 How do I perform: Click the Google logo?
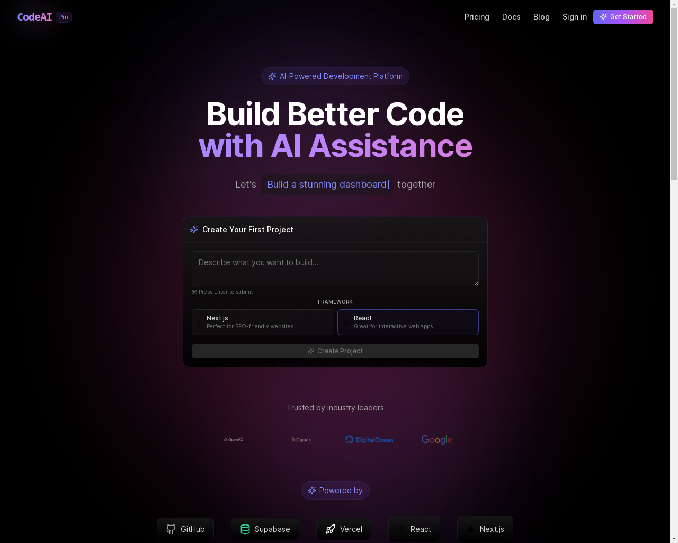point(436,440)
